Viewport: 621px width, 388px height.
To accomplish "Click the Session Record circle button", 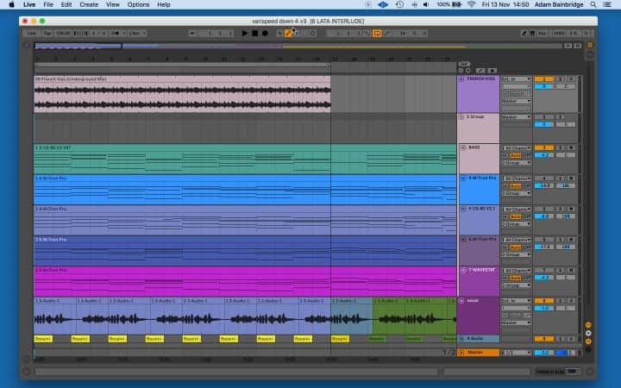I will (x=313, y=34).
